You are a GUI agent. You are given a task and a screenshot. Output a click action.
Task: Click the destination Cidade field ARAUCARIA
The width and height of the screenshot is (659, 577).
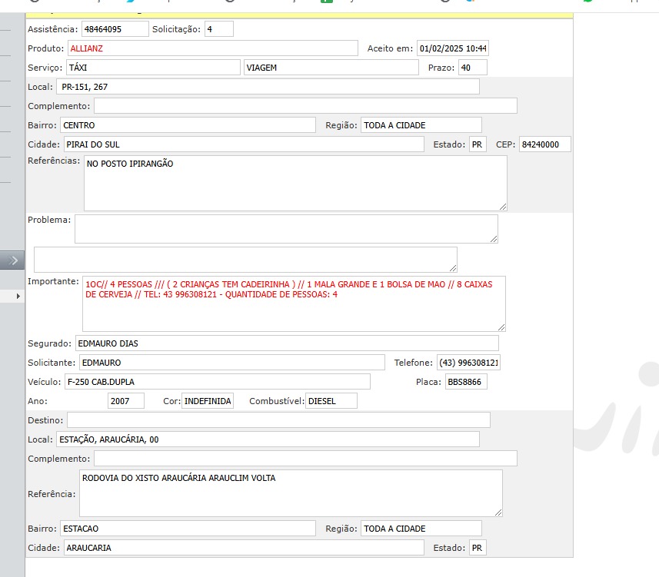point(244,548)
